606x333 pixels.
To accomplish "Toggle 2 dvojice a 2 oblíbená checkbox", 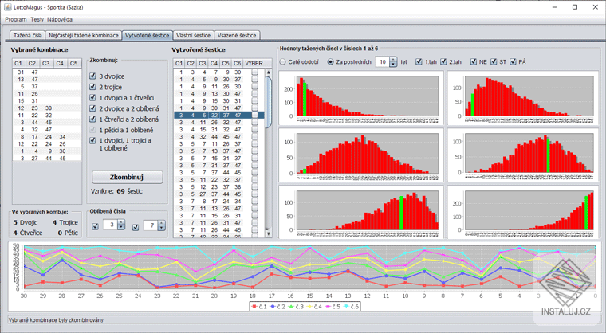I will [92, 108].
